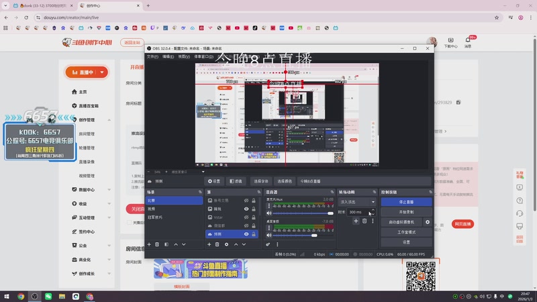Move source up with arrow icon
This screenshot has width=537, height=302.
[236, 244]
